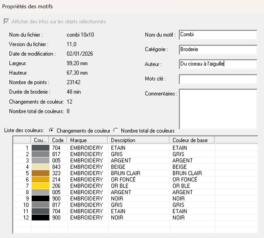Select 'Nombre total de couleurs' radio button
This screenshot has height=238, width=264.
click(116, 130)
